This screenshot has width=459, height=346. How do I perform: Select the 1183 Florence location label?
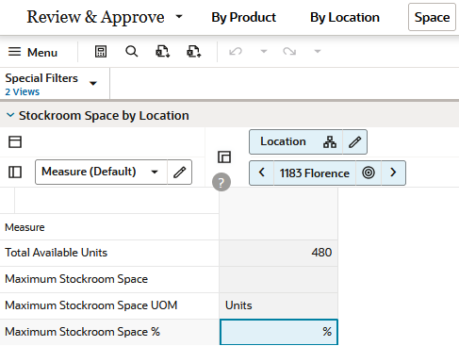tap(315, 173)
